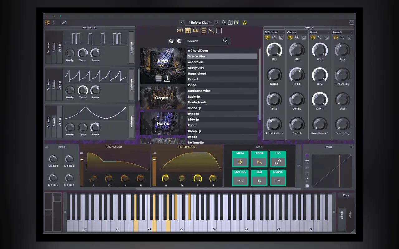This screenshot has width=399, height=249.
Task: Add a SEQ modulator
Action: [259, 178]
